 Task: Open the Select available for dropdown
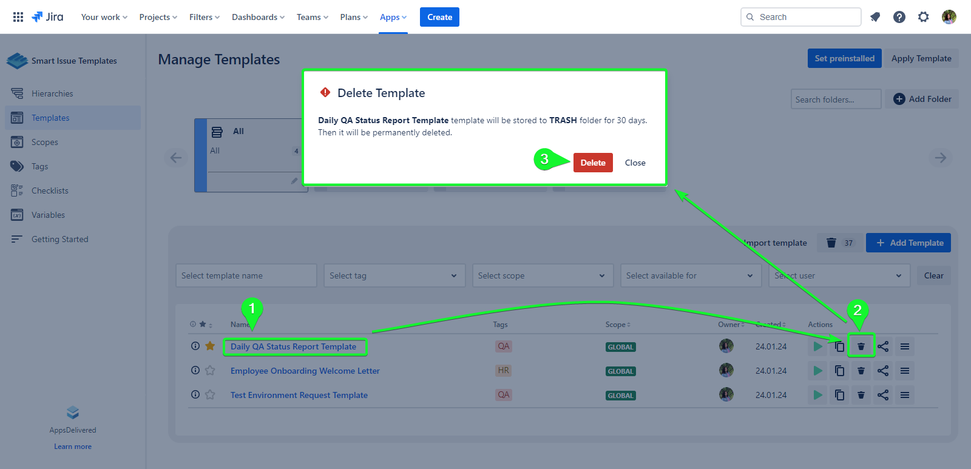tap(690, 275)
